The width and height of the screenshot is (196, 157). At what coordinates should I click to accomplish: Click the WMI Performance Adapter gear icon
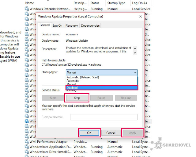(27, 142)
